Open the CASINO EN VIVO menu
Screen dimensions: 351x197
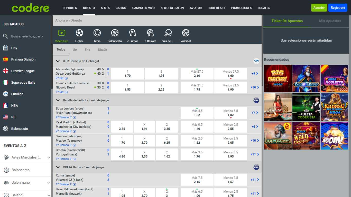143,8
